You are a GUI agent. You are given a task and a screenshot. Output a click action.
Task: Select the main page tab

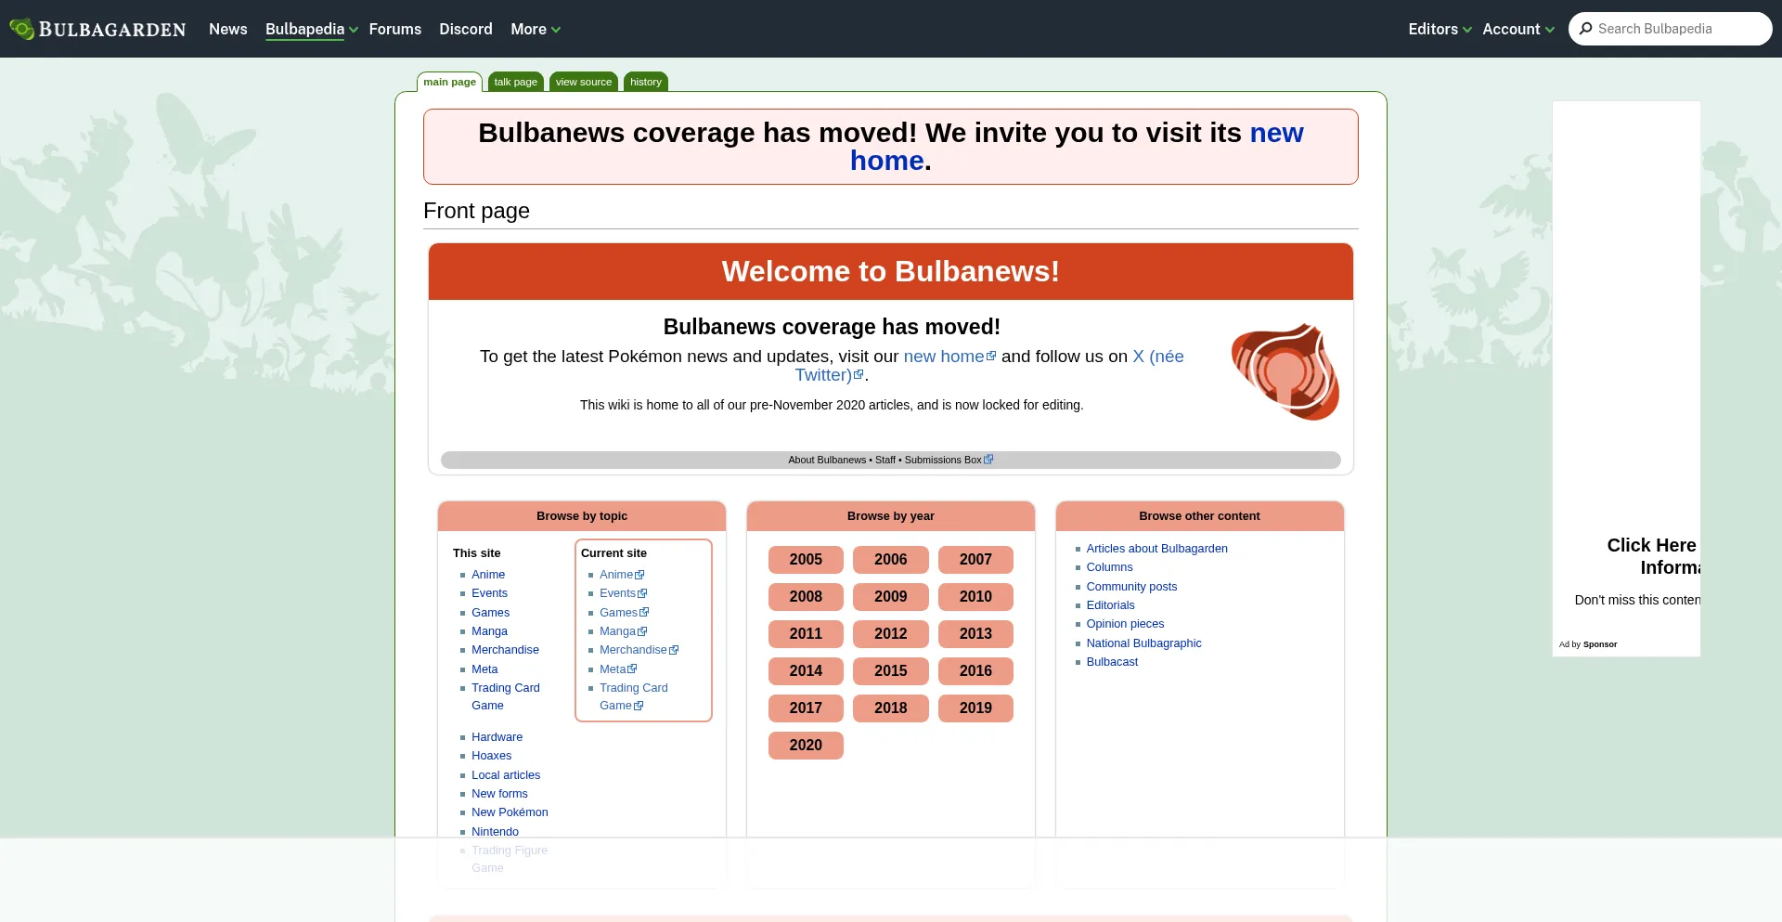tap(450, 82)
